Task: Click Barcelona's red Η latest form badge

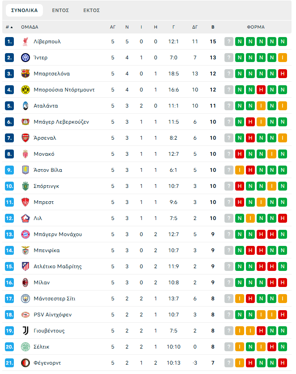Action: coord(282,74)
